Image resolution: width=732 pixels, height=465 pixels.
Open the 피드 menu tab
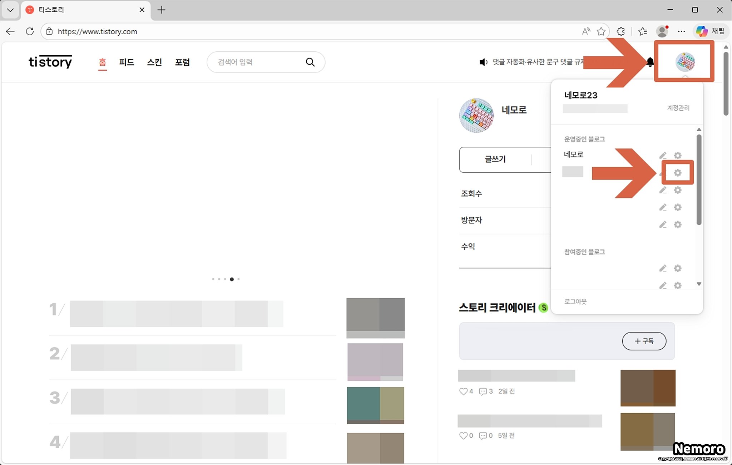tap(127, 62)
